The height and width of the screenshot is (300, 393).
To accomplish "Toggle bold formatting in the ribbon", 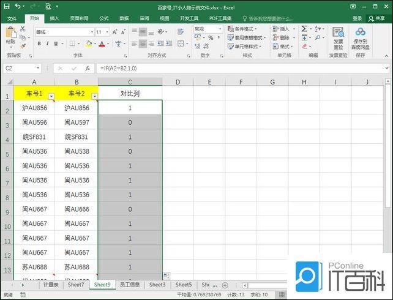I will [39, 43].
